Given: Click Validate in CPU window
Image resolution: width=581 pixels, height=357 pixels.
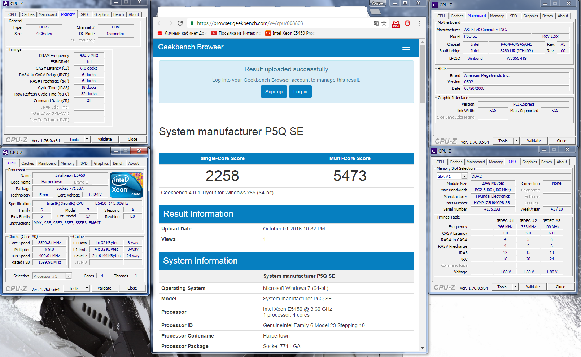Looking at the screenshot, I should [104, 288].
